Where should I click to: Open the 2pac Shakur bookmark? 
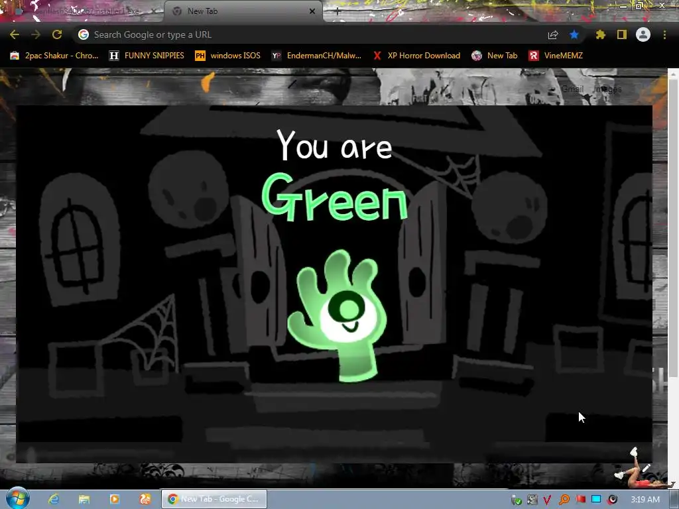54,56
